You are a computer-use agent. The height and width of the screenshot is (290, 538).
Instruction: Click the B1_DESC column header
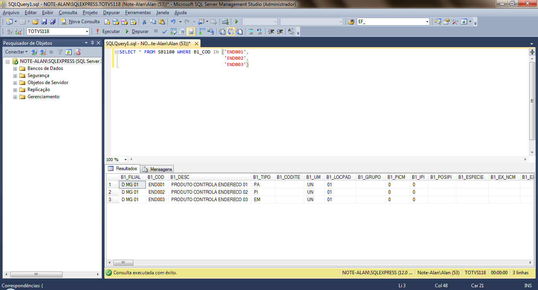(210, 177)
